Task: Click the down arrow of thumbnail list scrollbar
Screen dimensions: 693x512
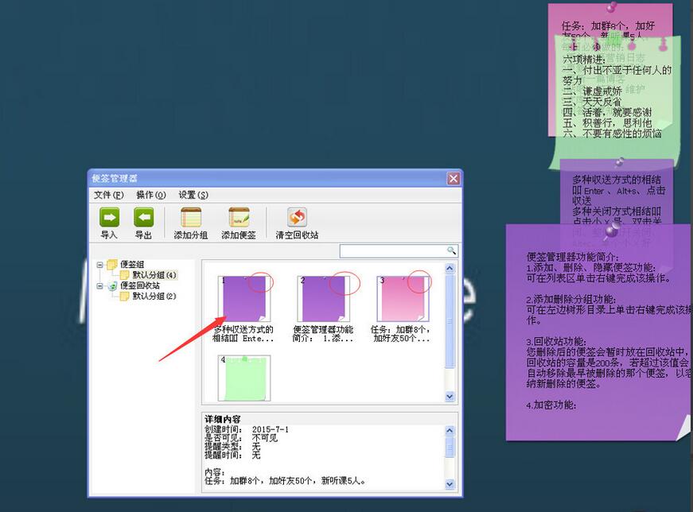Action: (450, 396)
